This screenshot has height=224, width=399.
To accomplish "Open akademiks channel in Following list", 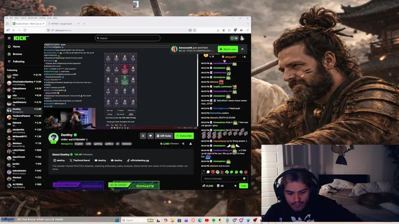I will pos(24,131).
